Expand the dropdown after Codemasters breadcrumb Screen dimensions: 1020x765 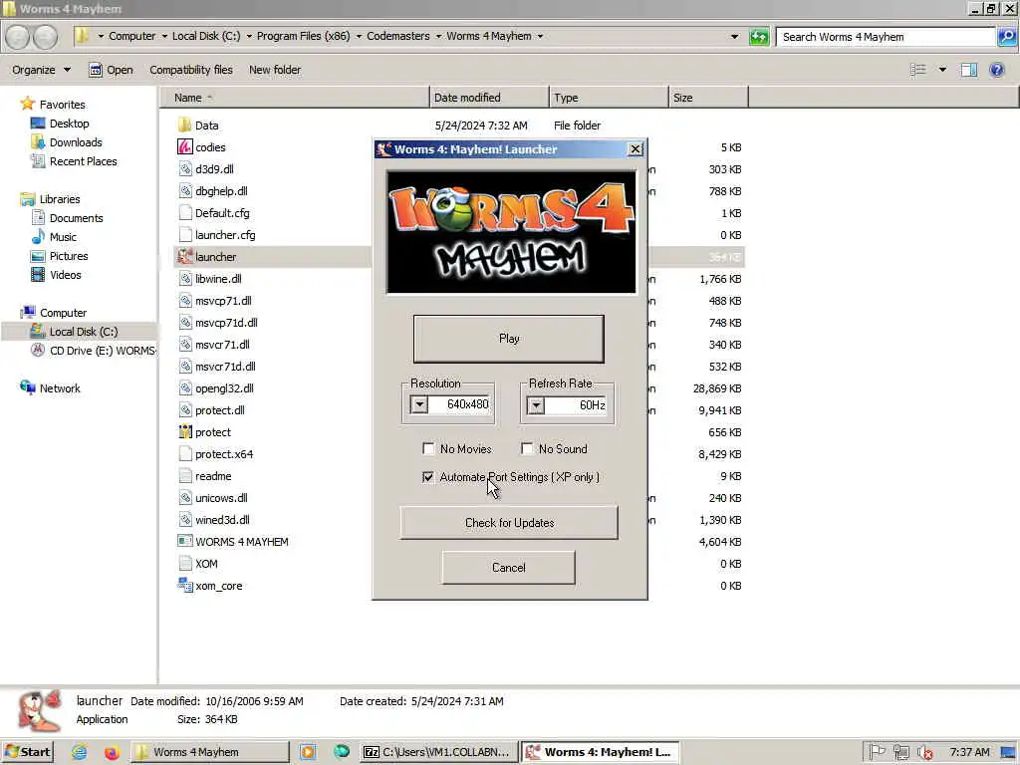click(438, 37)
